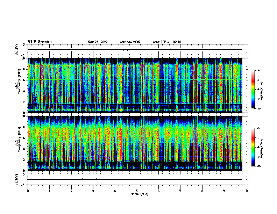
Task: Click inside the ch.1 spectrogram panel
Action: point(135,85)
